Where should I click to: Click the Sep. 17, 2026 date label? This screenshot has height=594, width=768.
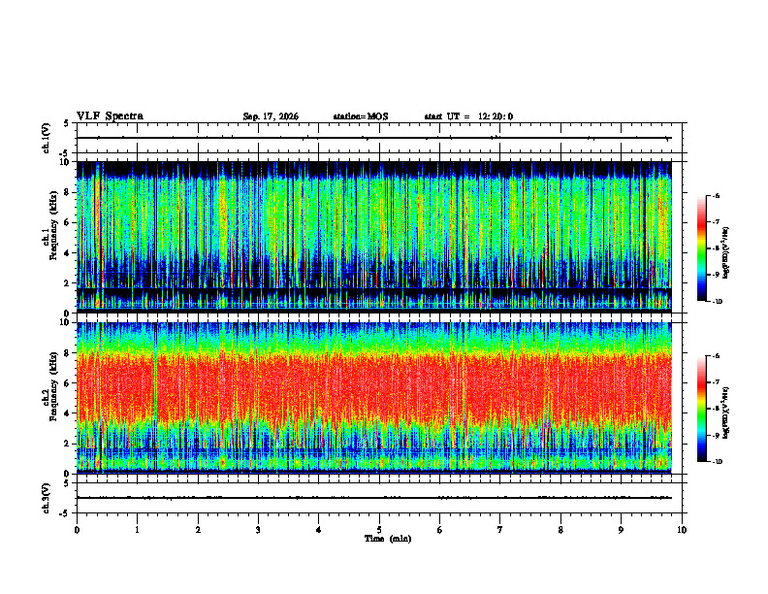coord(271,116)
